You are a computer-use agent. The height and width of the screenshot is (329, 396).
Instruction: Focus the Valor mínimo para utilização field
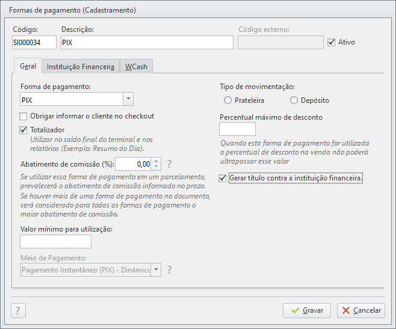click(x=55, y=242)
